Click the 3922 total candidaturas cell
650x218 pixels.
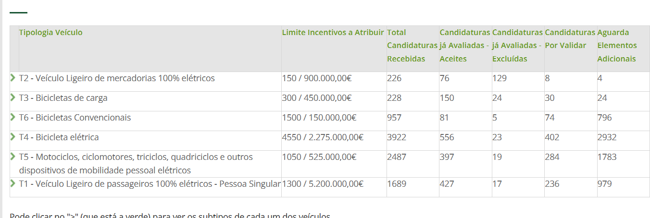point(397,137)
